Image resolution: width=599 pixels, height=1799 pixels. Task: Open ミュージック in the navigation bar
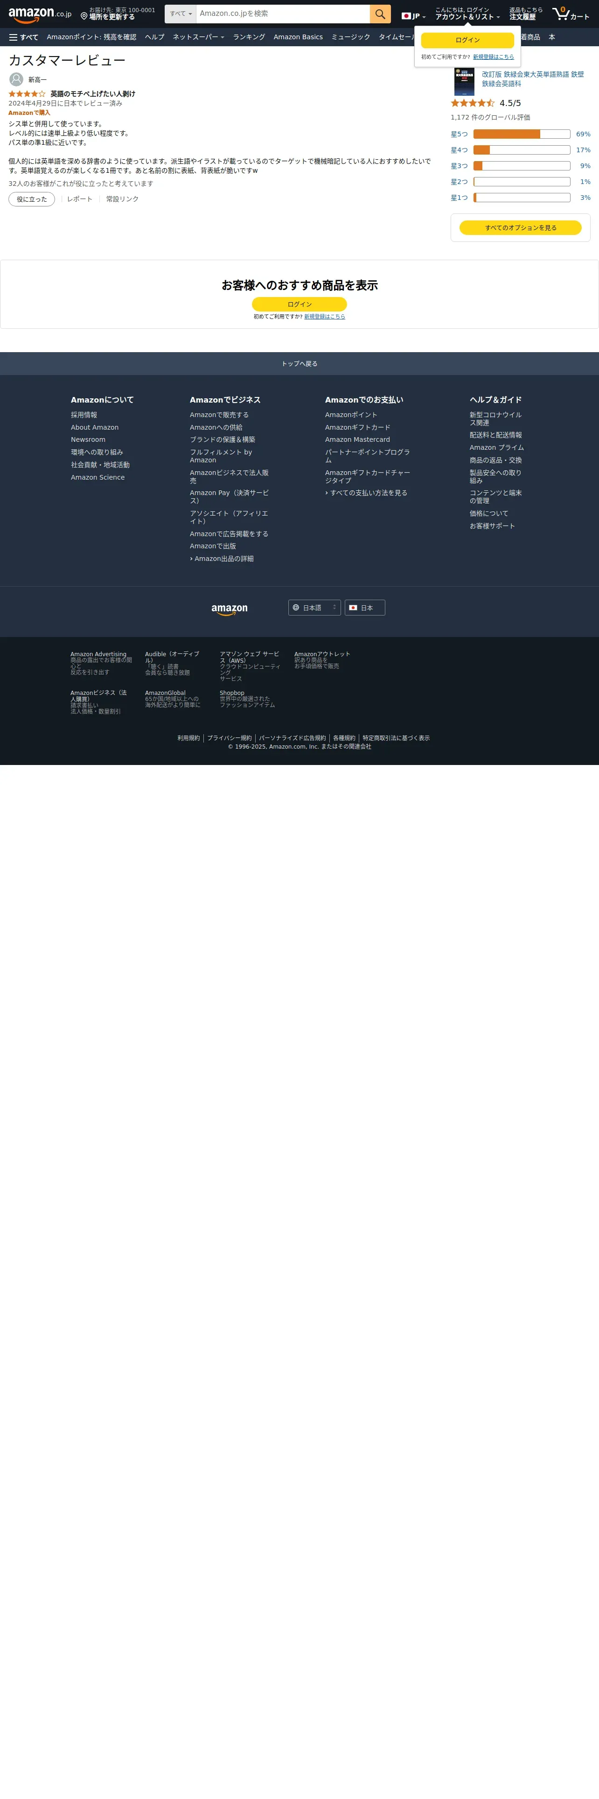coord(351,37)
